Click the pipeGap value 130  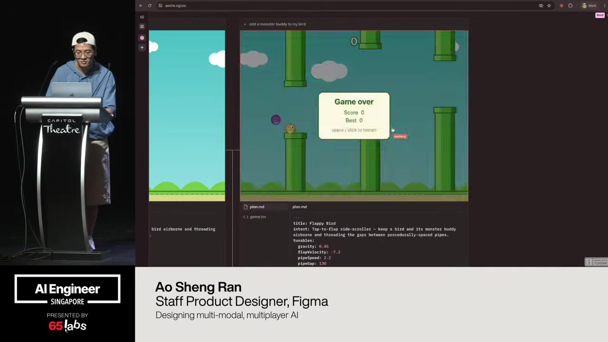coord(323,264)
